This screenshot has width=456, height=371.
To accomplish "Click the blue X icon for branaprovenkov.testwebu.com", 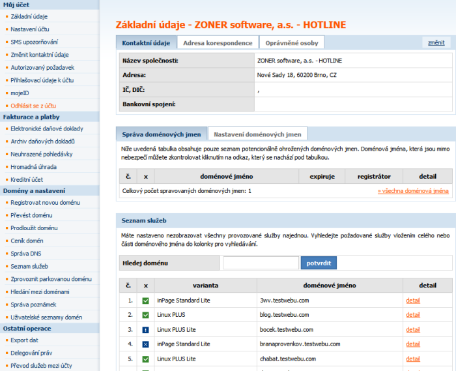I will tap(146, 344).
